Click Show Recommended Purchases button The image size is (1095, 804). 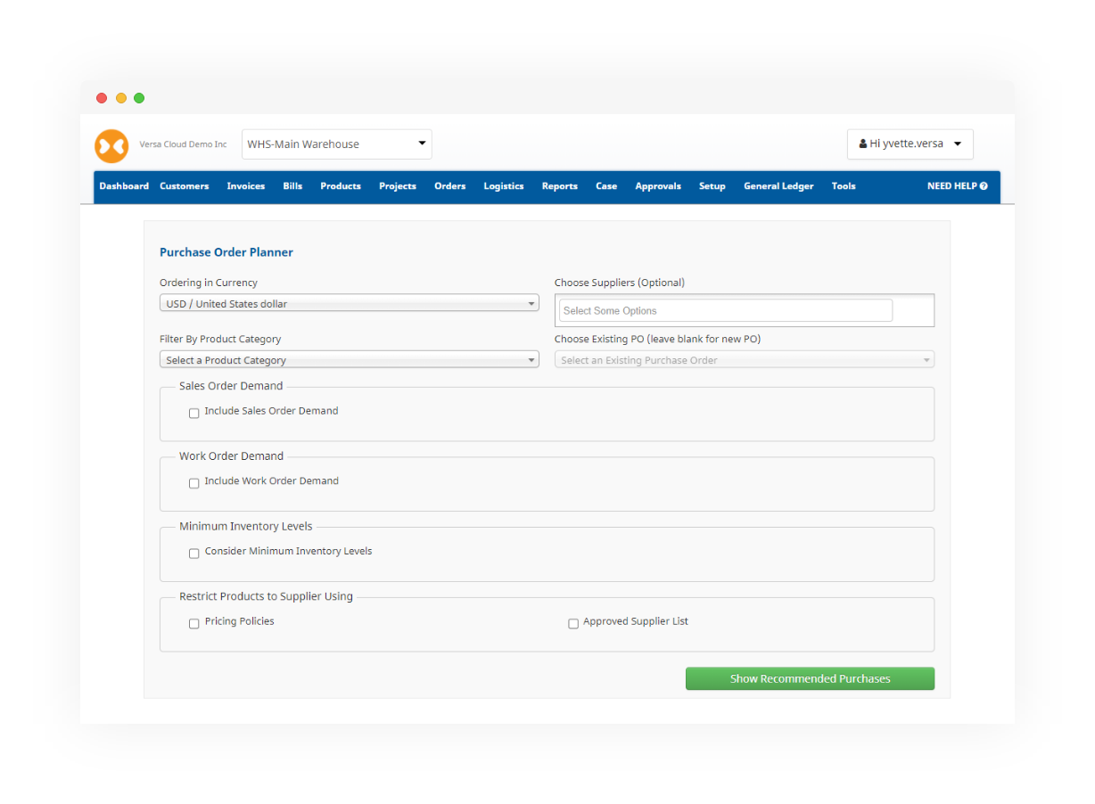810,678
